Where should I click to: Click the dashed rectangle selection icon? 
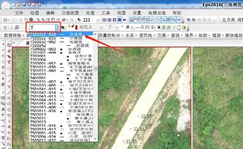click(9, 68)
